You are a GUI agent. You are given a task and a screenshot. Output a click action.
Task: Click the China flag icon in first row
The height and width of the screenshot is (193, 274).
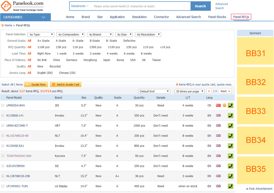point(218,105)
